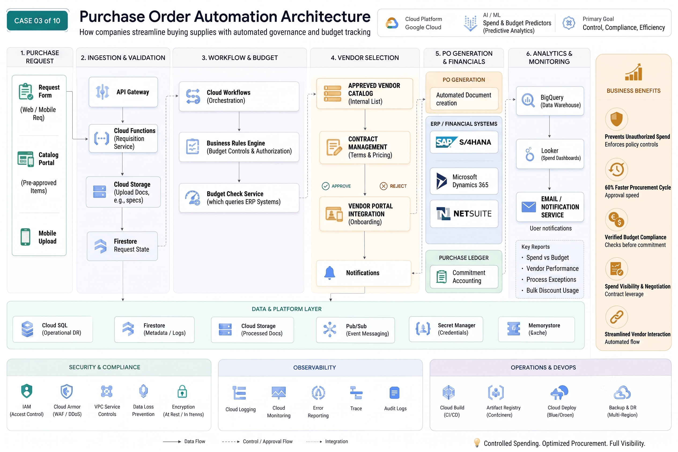Click the IAM access control shield icon
The image size is (678, 452).
[27, 391]
